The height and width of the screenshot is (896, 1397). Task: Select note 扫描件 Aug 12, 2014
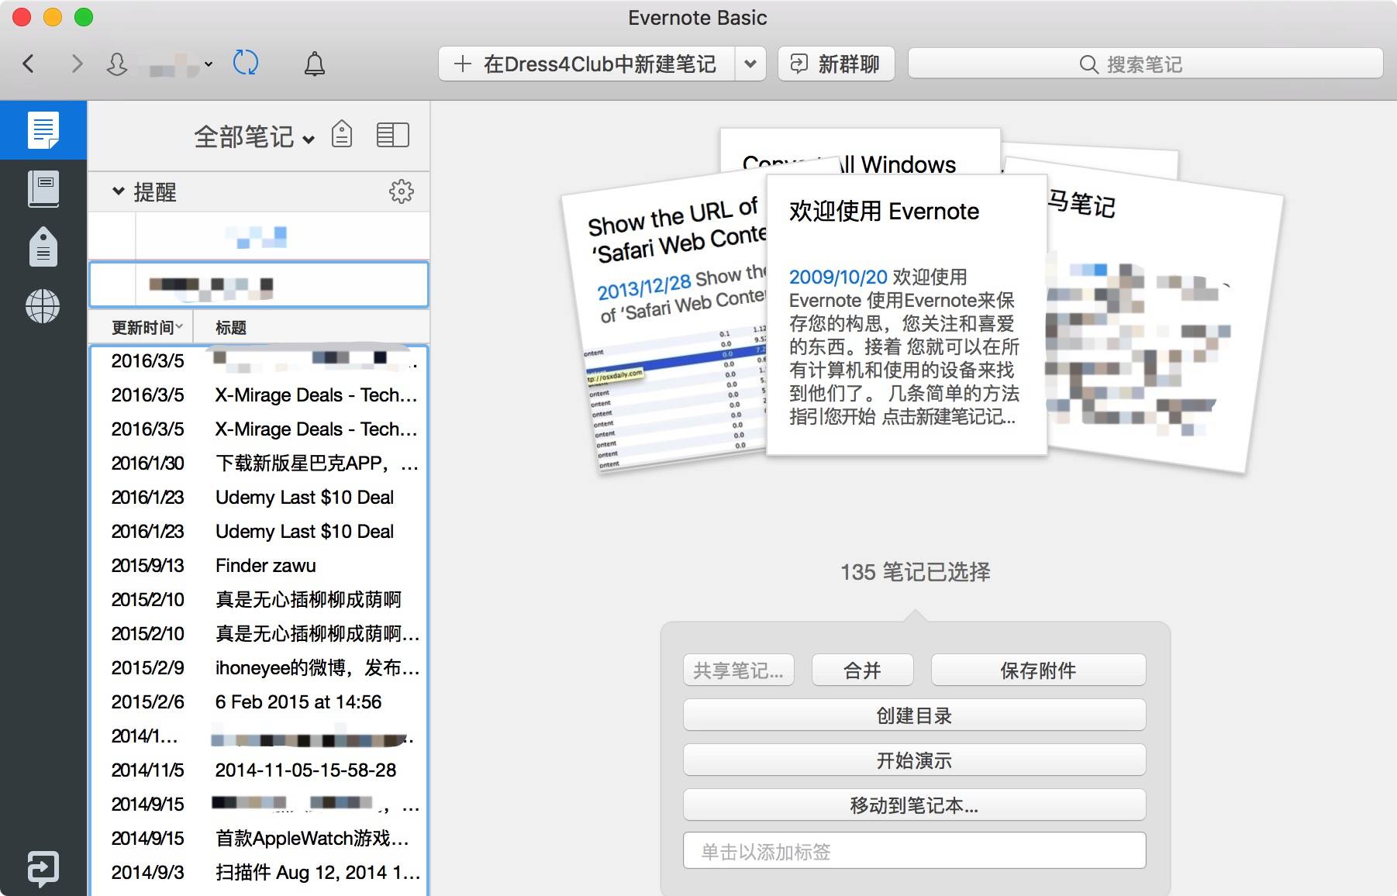tap(259, 873)
